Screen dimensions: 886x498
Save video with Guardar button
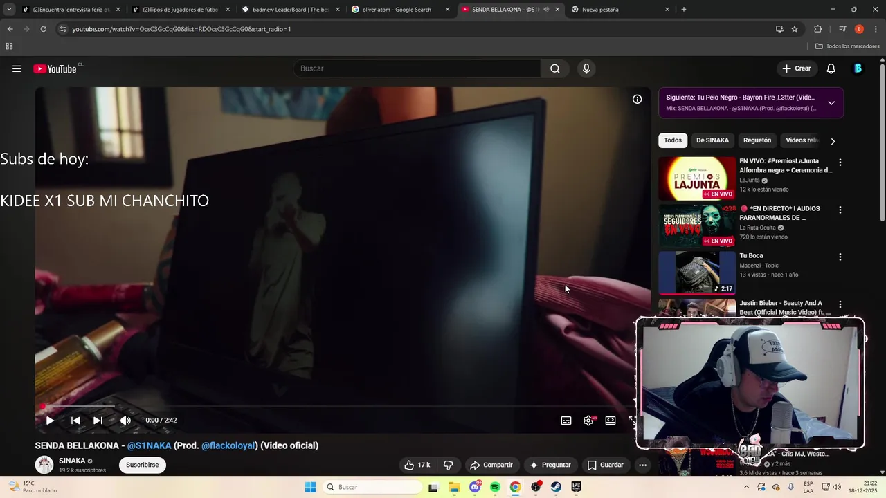(606, 465)
